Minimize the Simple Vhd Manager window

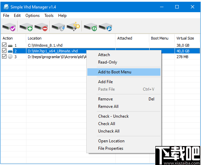(x=162, y=7)
